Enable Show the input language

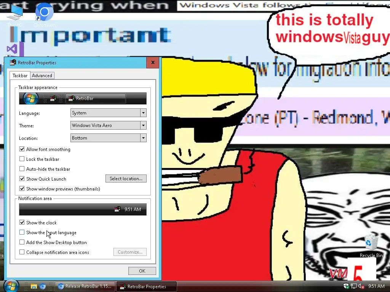pos(22,232)
